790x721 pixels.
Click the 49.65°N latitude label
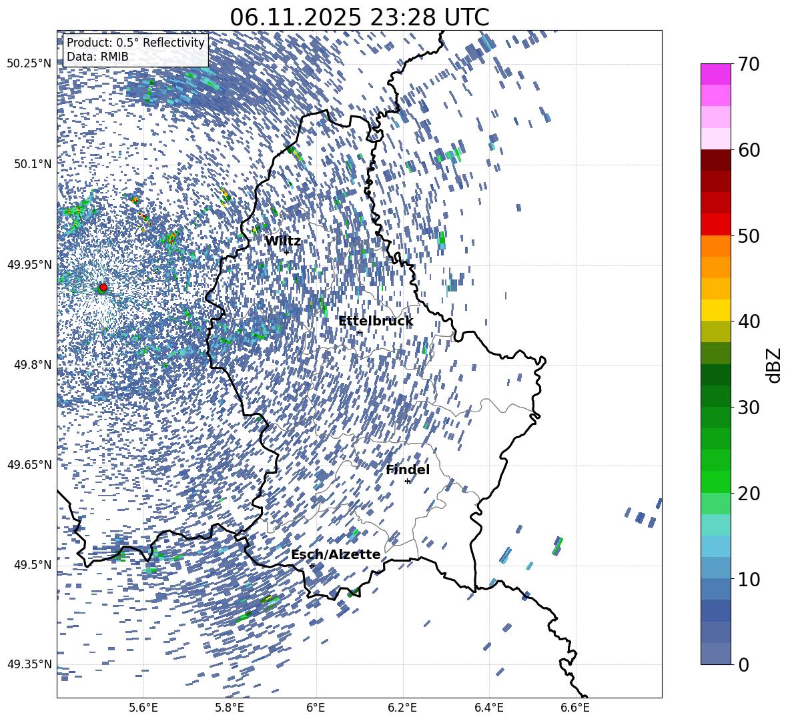[29, 465]
